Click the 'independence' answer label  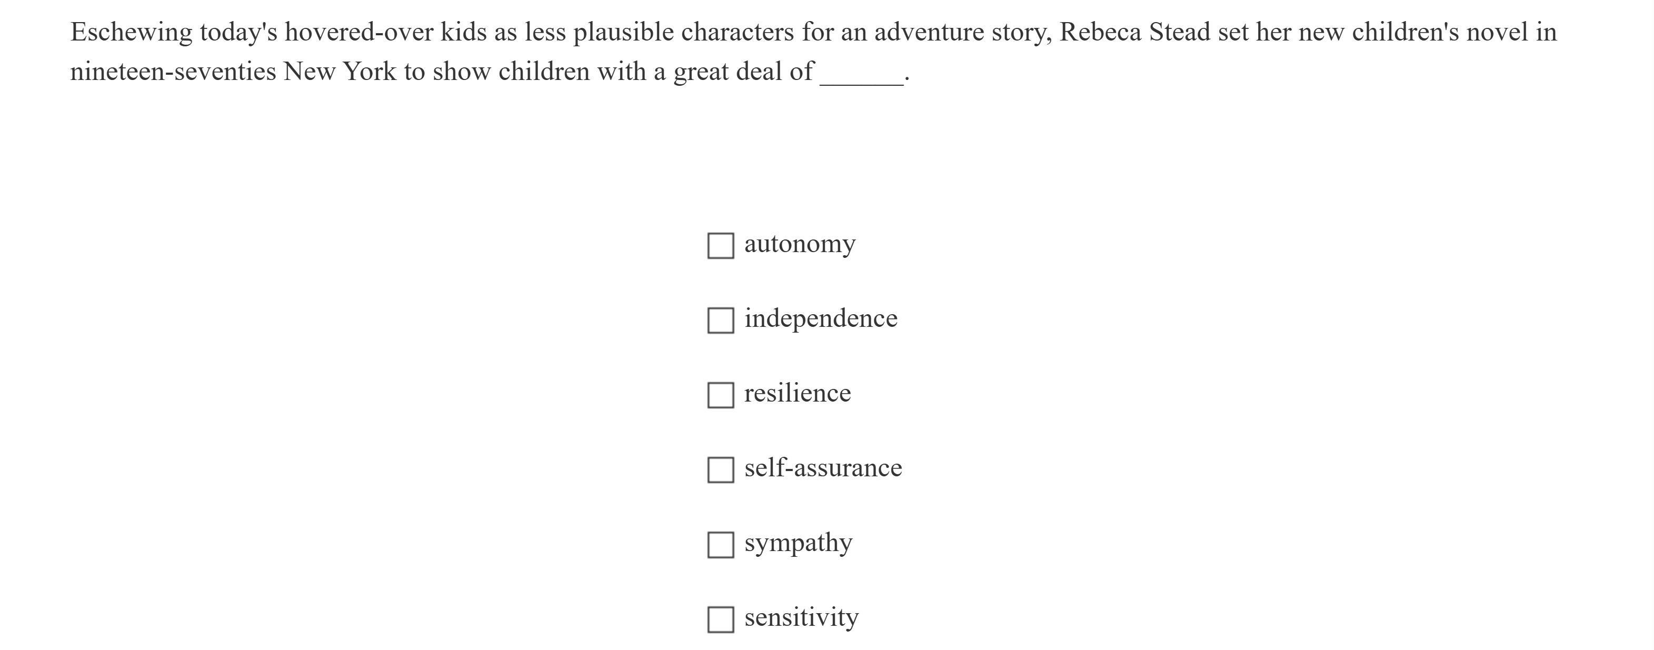tap(821, 319)
